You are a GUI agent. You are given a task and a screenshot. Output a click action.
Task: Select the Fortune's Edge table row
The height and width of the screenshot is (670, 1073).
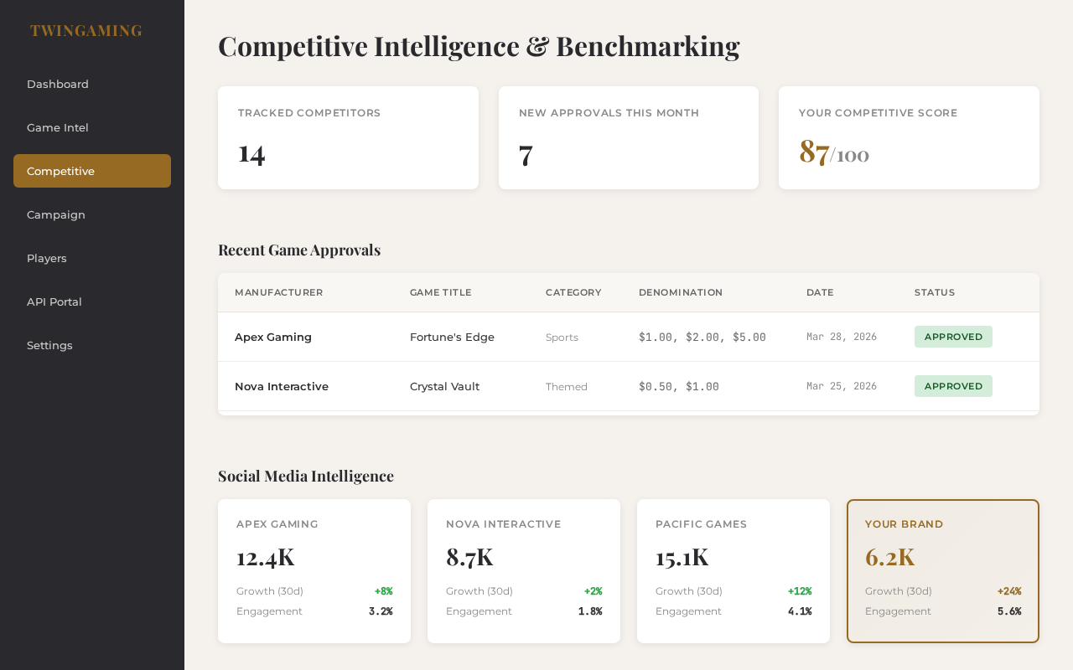[629, 337]
